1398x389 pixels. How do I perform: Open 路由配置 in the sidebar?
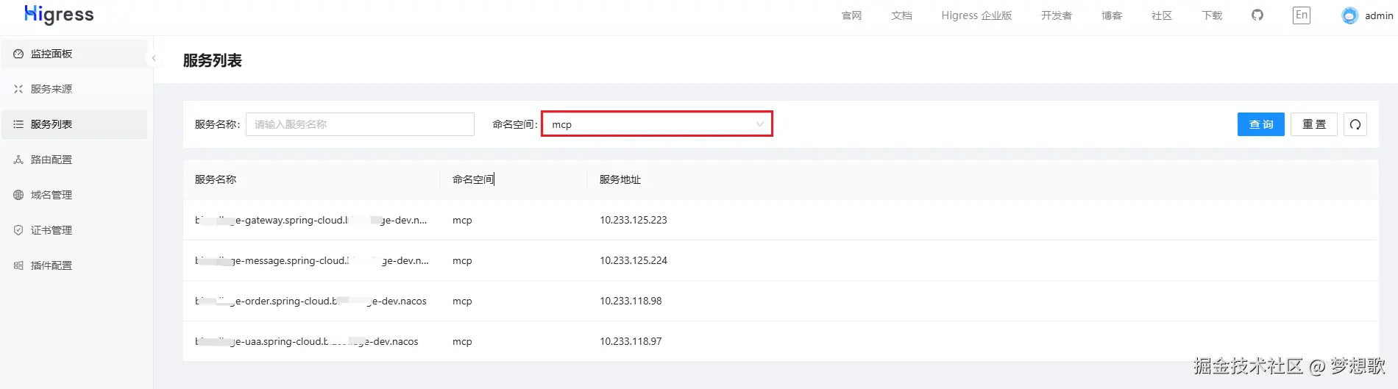point(52,160)
